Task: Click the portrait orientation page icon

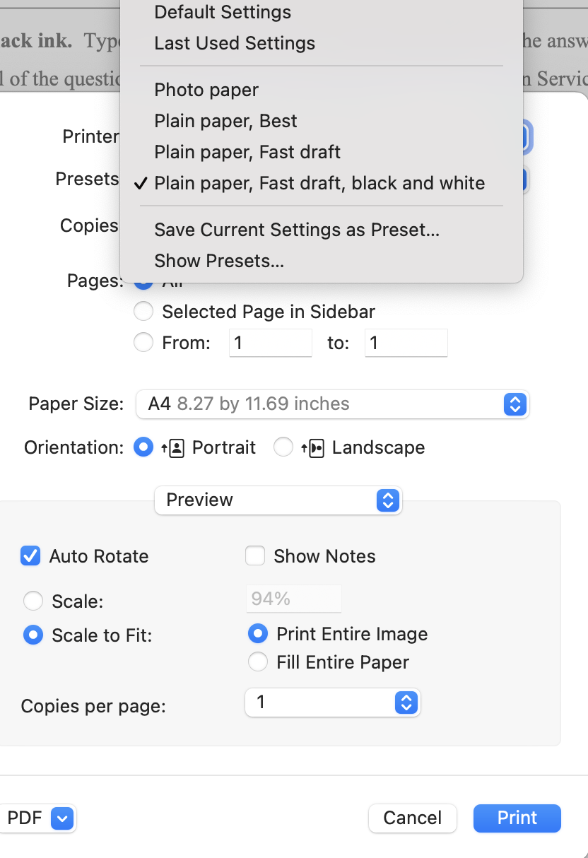Action: [x=173, y=448]
